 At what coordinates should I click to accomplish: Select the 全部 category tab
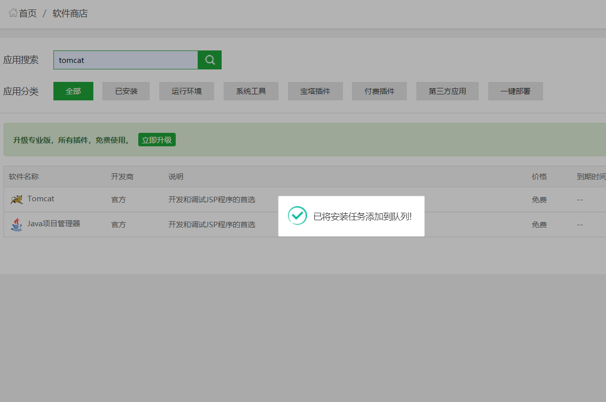73,91
